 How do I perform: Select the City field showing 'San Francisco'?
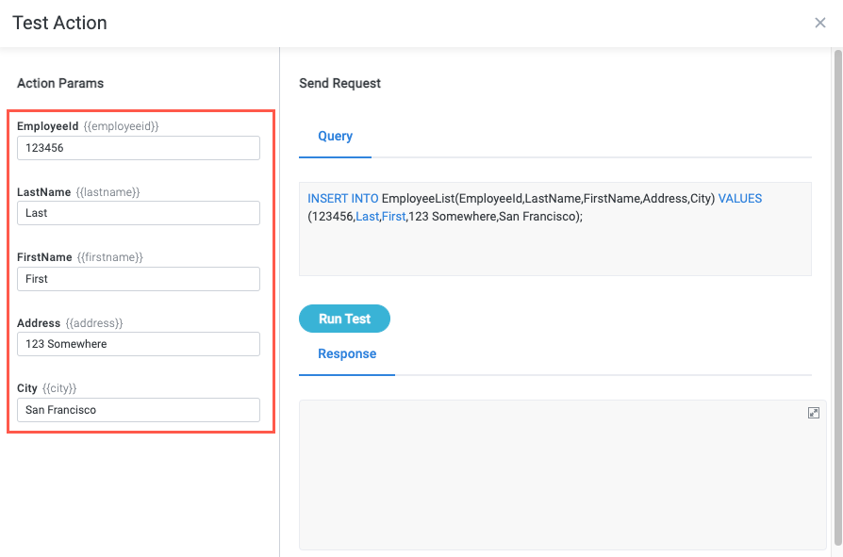pos(138,409)
